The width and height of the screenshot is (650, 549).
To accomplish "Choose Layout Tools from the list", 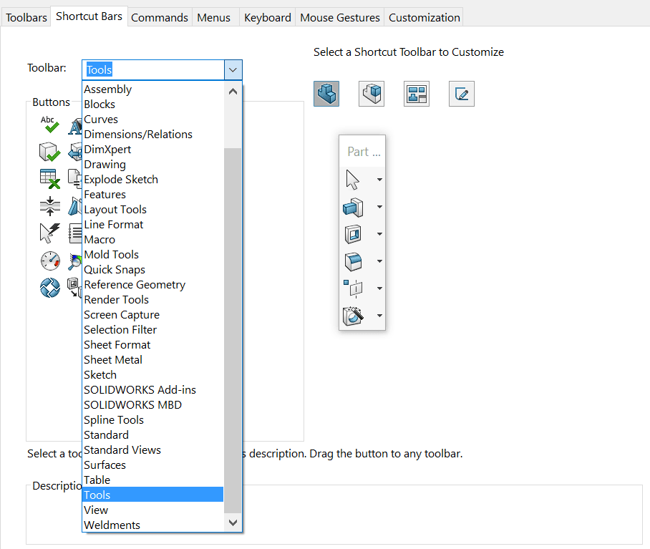I will pos(153,209).
